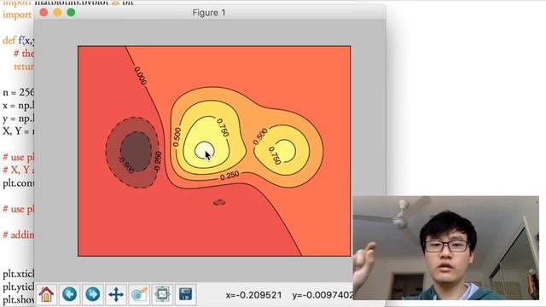The width and height of the screenshot is (546, 307).
Task: Maximize Figure 1 with green button
Action: 71,13
